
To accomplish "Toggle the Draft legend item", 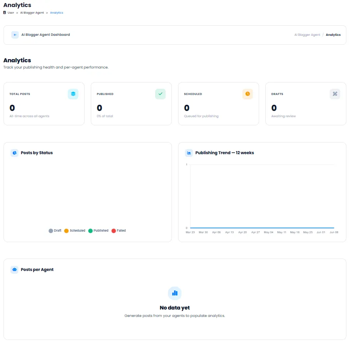I will click(x=55, y=231).
